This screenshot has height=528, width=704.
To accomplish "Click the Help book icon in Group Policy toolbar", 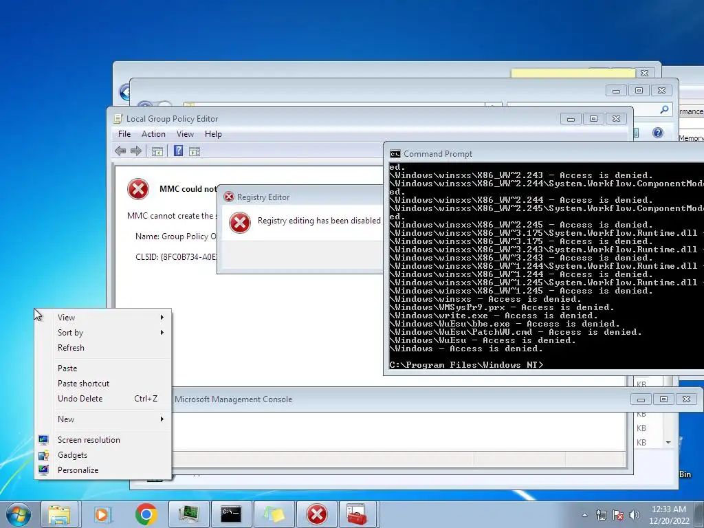I will pos(178,151).
